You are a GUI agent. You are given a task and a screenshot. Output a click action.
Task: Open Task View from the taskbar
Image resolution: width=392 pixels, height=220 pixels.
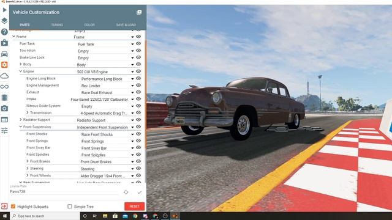(95, 216)
